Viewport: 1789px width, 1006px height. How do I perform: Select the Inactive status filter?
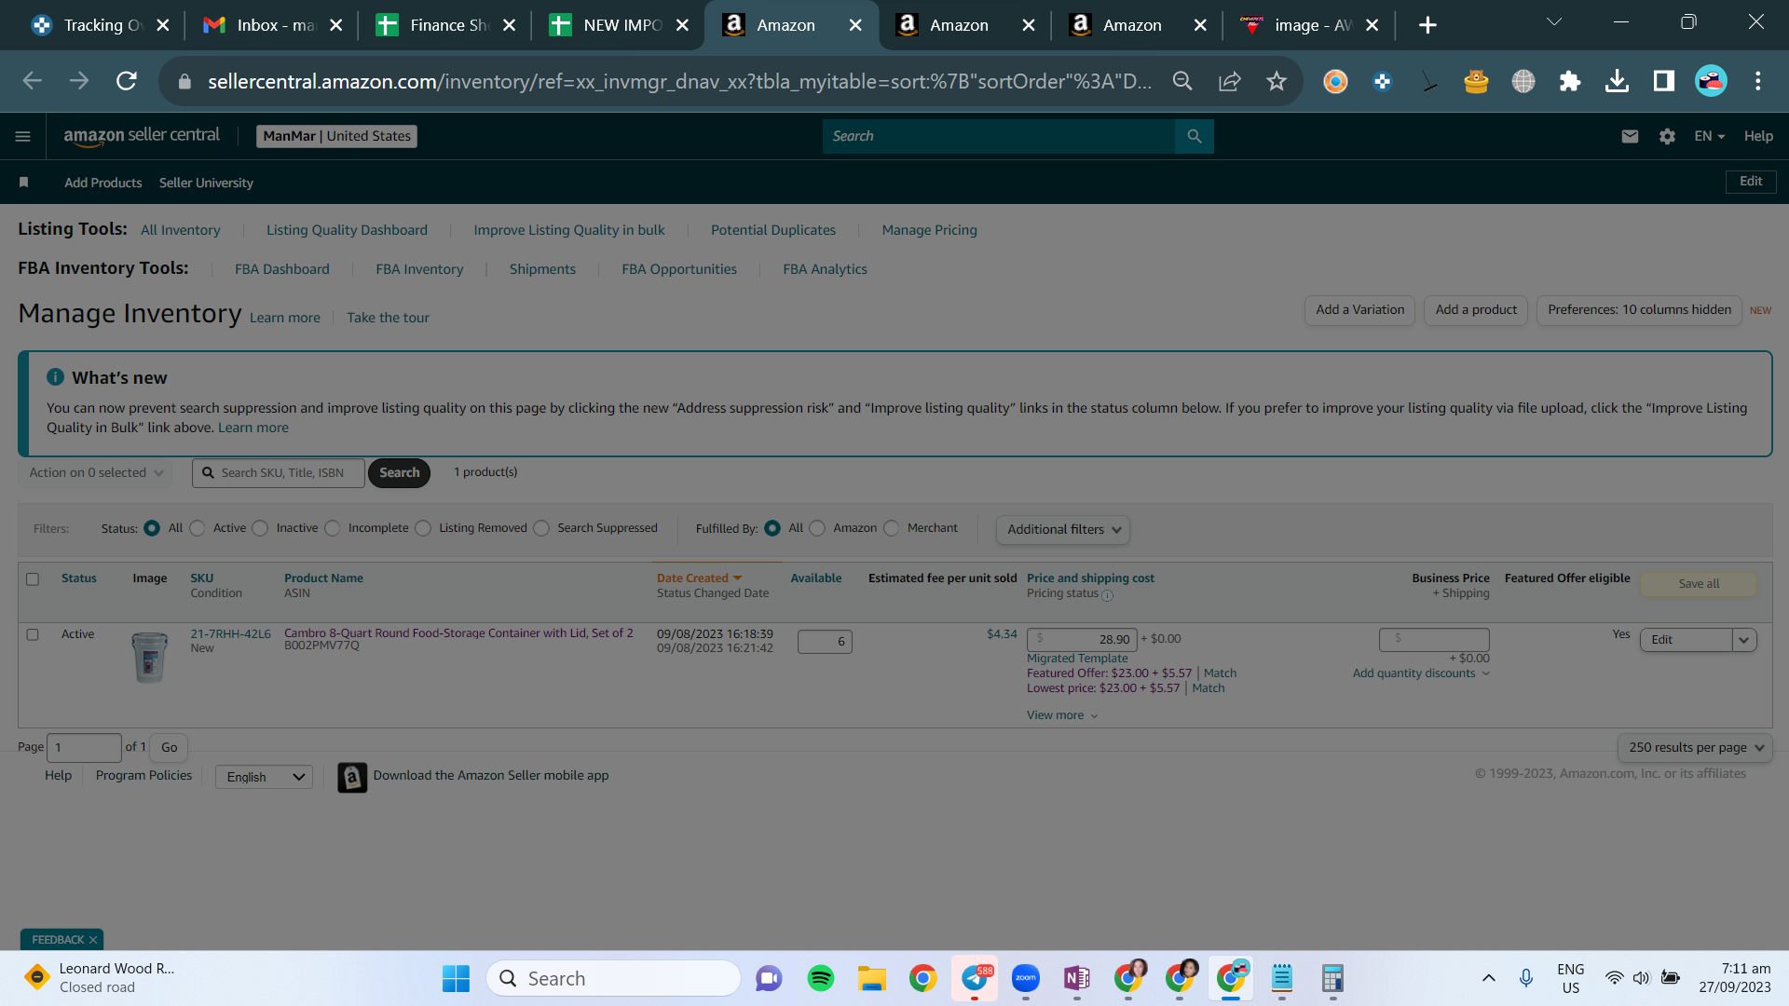(x=260, y=528)
